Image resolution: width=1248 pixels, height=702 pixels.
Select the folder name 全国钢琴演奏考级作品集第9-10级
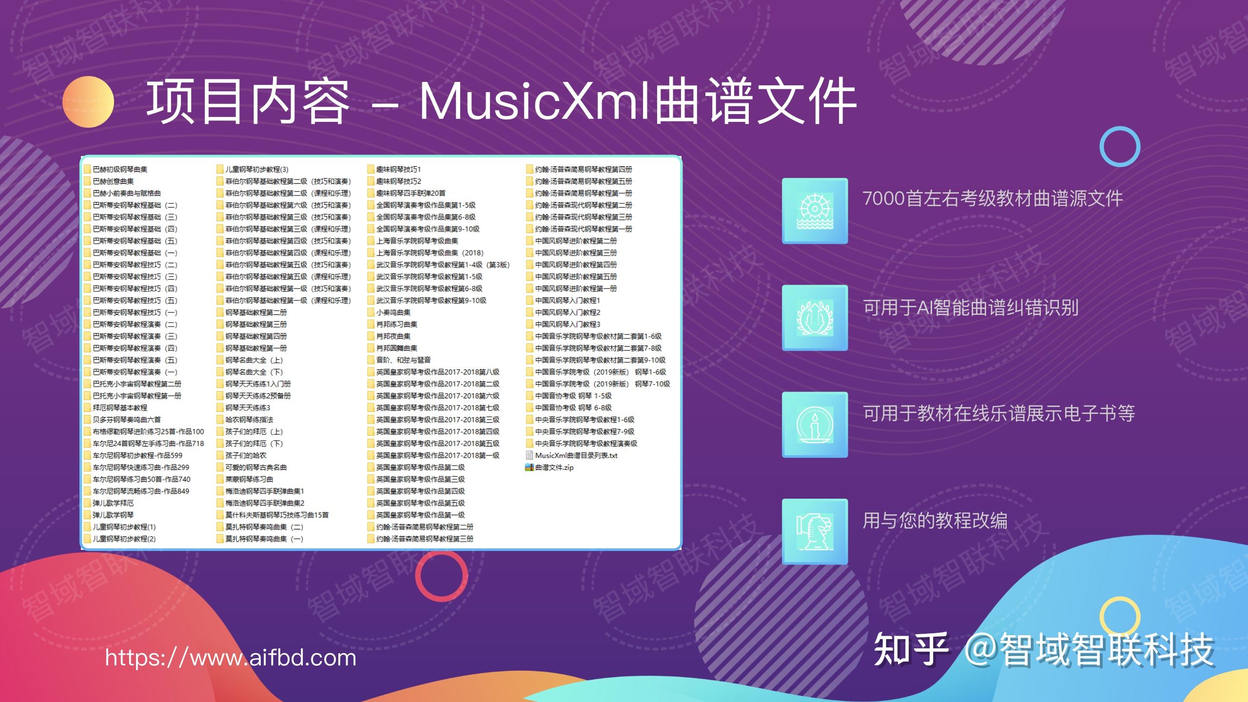pos(428,229)
